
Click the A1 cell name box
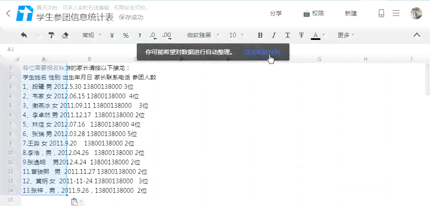coord(11,49)
